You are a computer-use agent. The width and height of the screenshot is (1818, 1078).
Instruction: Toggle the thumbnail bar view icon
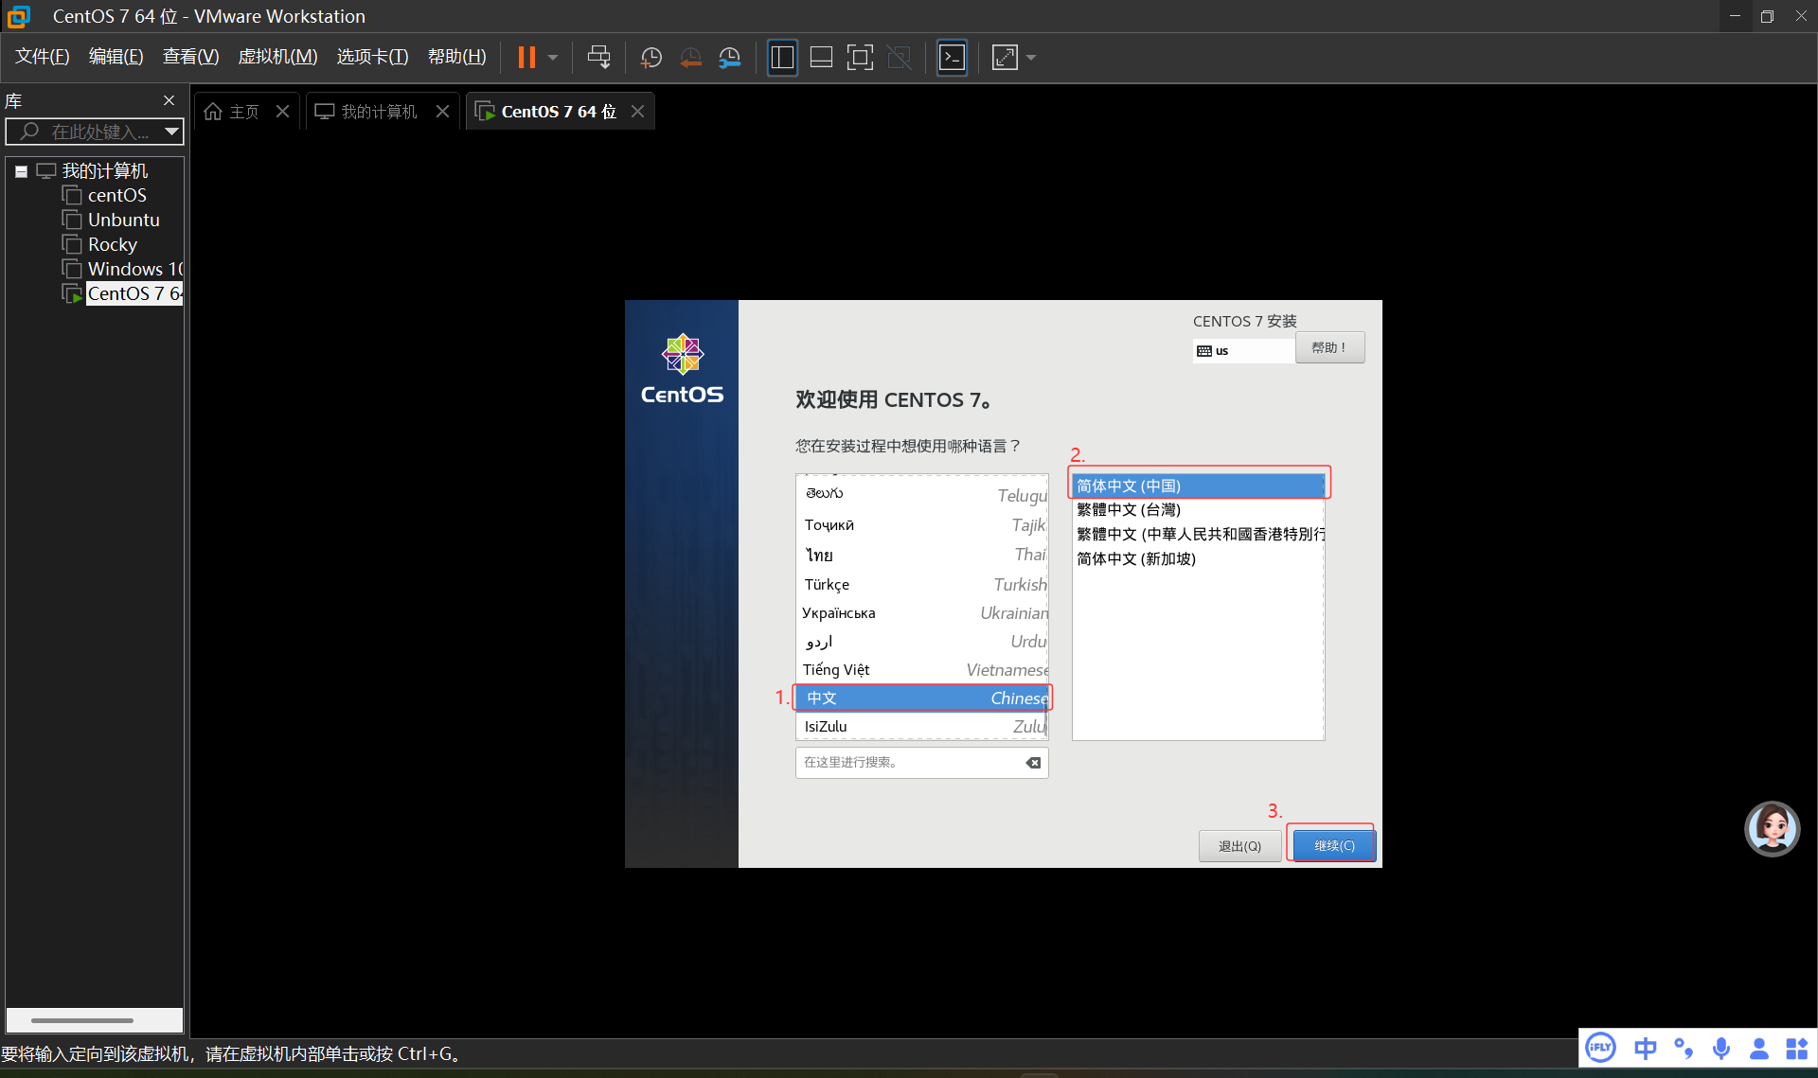pos(821,58)
